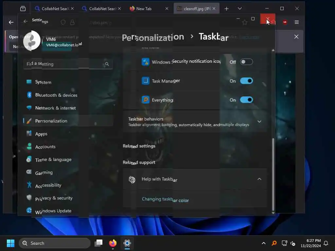The height and width of the screenshot is (251, 335).
Task: Click search magnifier in Find a setting
Action: tap(107, 64)
